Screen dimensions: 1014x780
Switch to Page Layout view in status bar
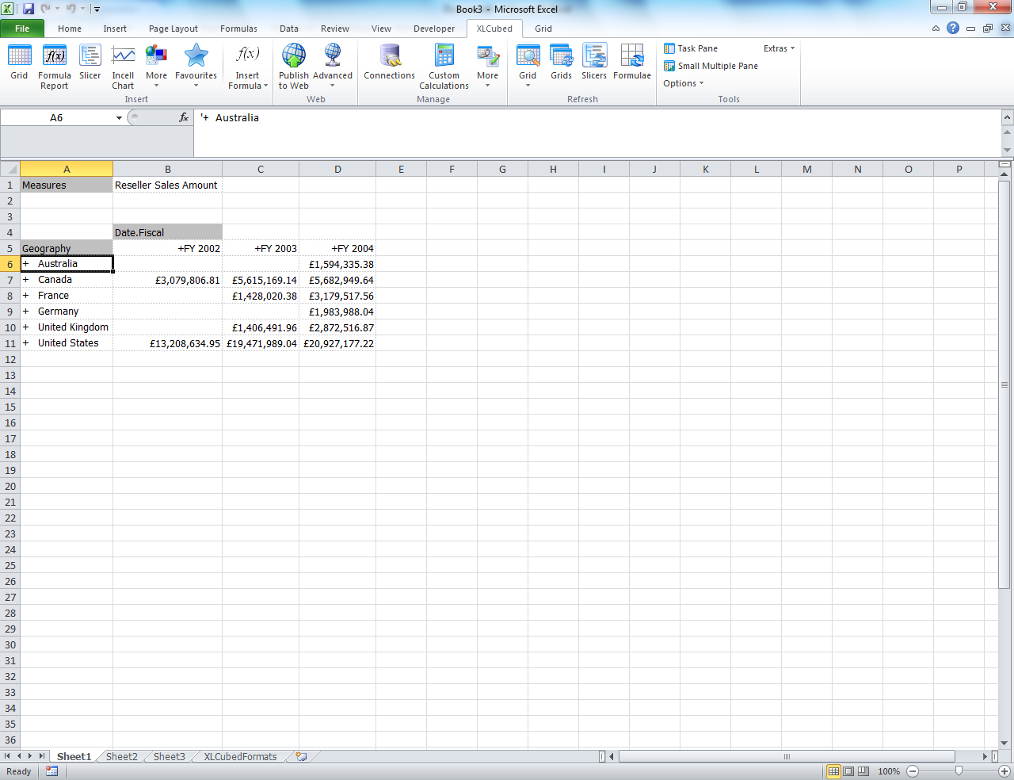point(848,771)
